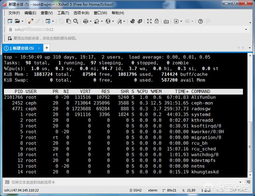Click the terminal scrollbar down arrow
Screen dimensions: 255x196
[x=250, y=175]
